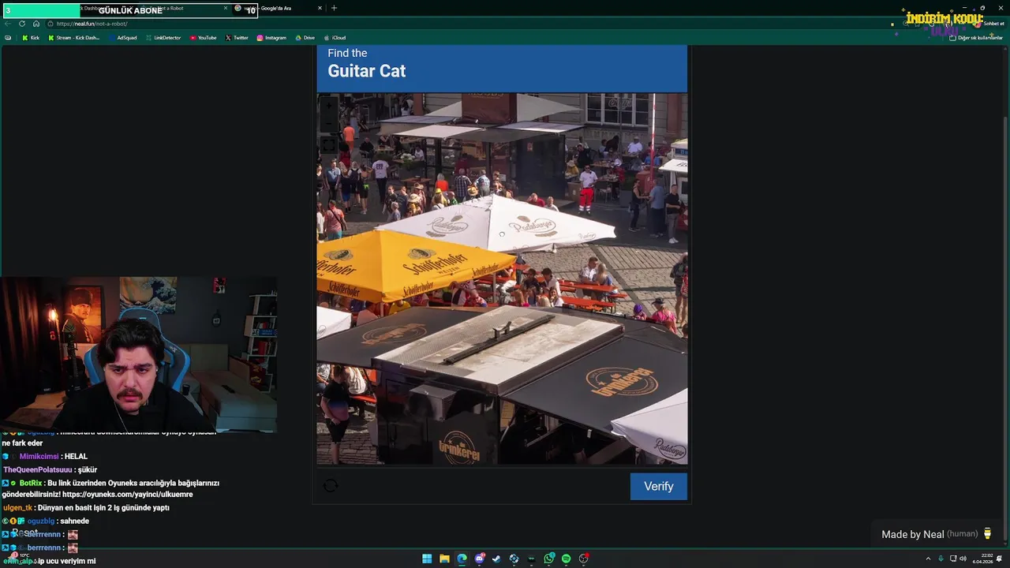Open the Instagram bookmark
The height and width of the screenshot is (568, 1010).
271,38
